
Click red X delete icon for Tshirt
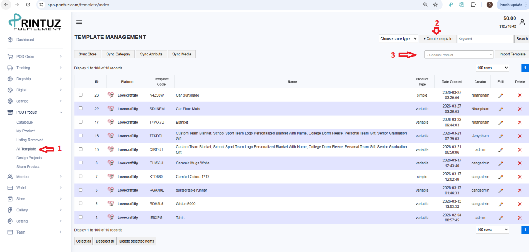click(520, 218)
